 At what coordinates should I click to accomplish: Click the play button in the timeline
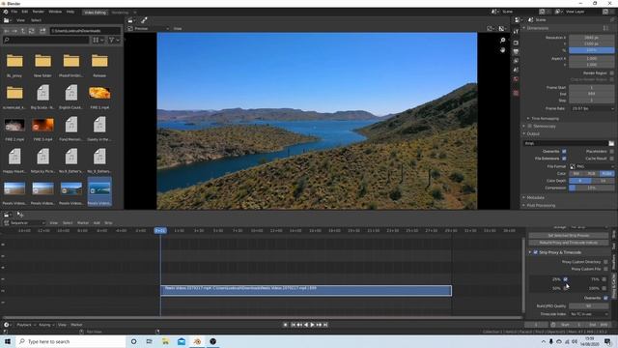[x=312, y=325]
